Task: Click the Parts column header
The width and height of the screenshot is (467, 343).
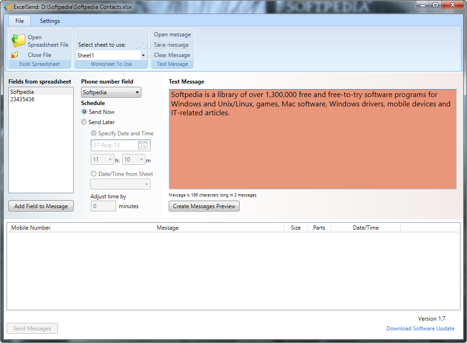Action: (319, 228)
